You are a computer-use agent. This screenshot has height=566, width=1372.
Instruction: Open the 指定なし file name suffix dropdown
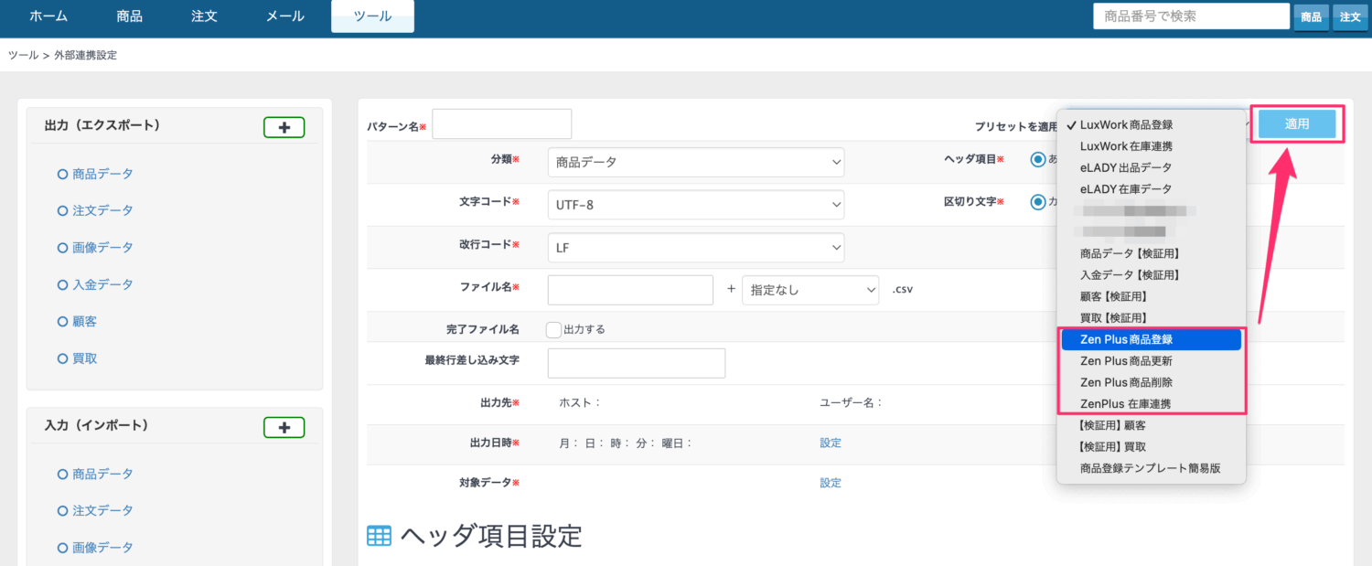[810, 290]
